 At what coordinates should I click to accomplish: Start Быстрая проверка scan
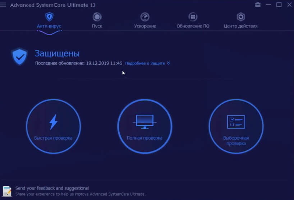[54, 127]
